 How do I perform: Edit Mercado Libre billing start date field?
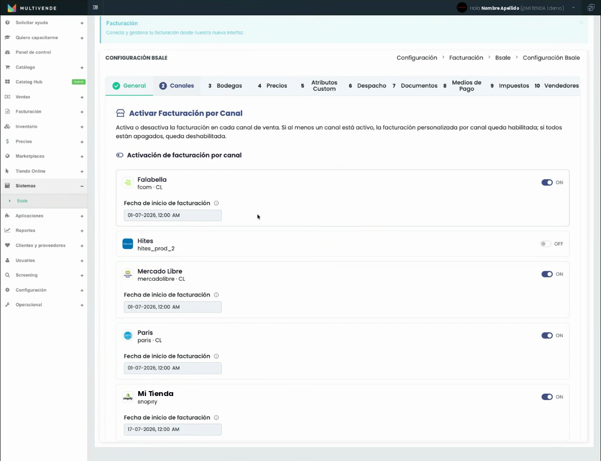tap(173, 307)
